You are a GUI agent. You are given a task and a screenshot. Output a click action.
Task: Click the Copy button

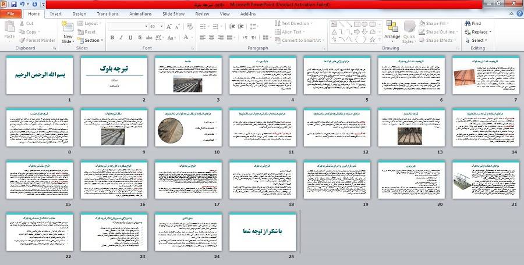click(x=29, y=32)
